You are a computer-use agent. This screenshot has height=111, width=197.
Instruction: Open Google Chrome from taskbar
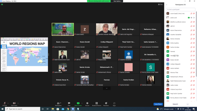click(x=68, y=109)
